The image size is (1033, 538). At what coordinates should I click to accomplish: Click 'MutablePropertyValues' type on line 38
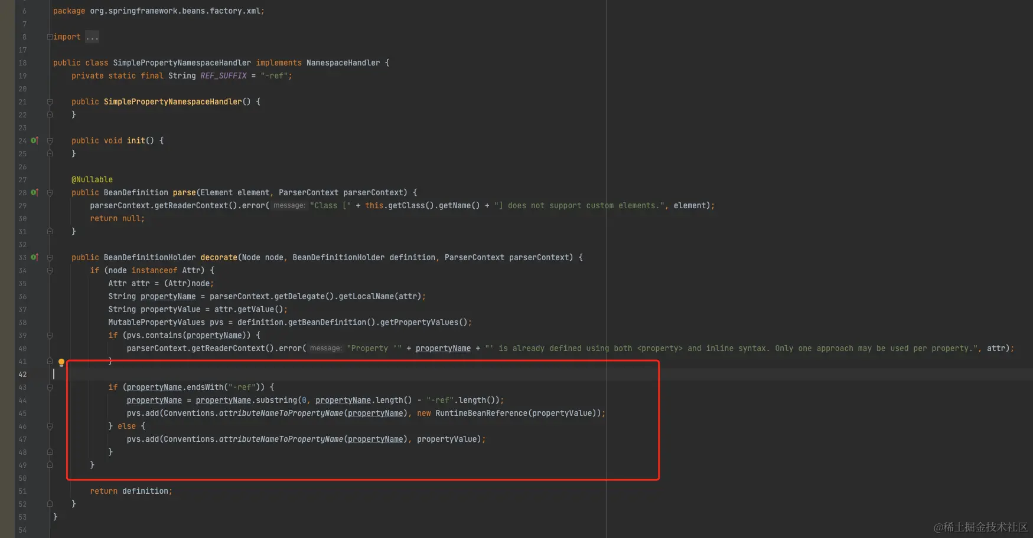(x=157, y=322)
